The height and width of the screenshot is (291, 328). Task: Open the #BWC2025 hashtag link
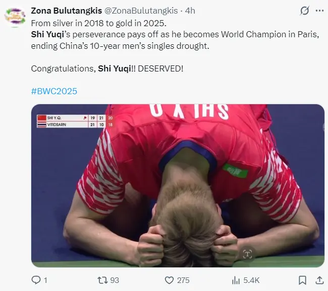pos(54,91)
